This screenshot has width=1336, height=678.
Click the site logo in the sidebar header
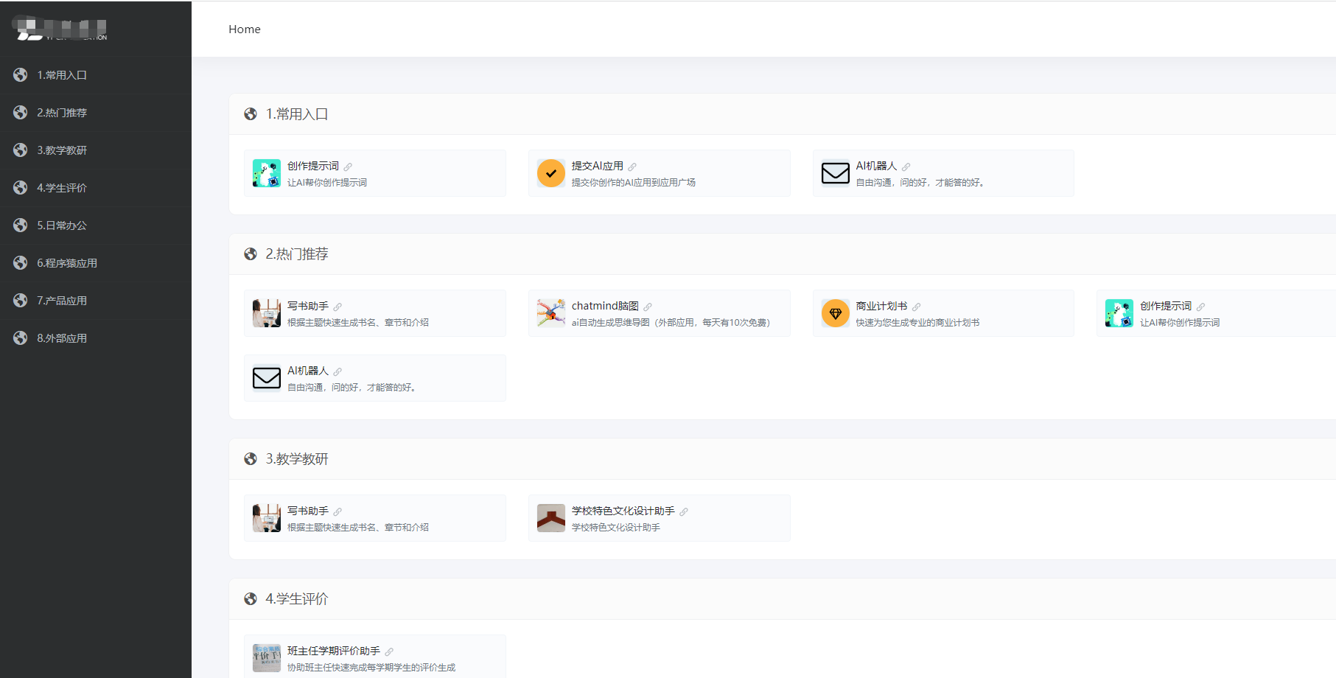tap(60, 29)
